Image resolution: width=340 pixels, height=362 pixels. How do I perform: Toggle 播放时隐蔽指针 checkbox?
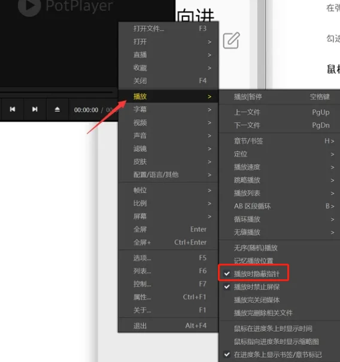tap(253, 274)
